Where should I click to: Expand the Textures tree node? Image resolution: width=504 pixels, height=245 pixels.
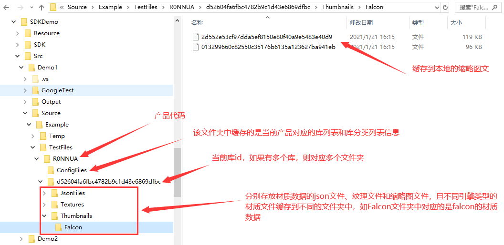[44, 205]
